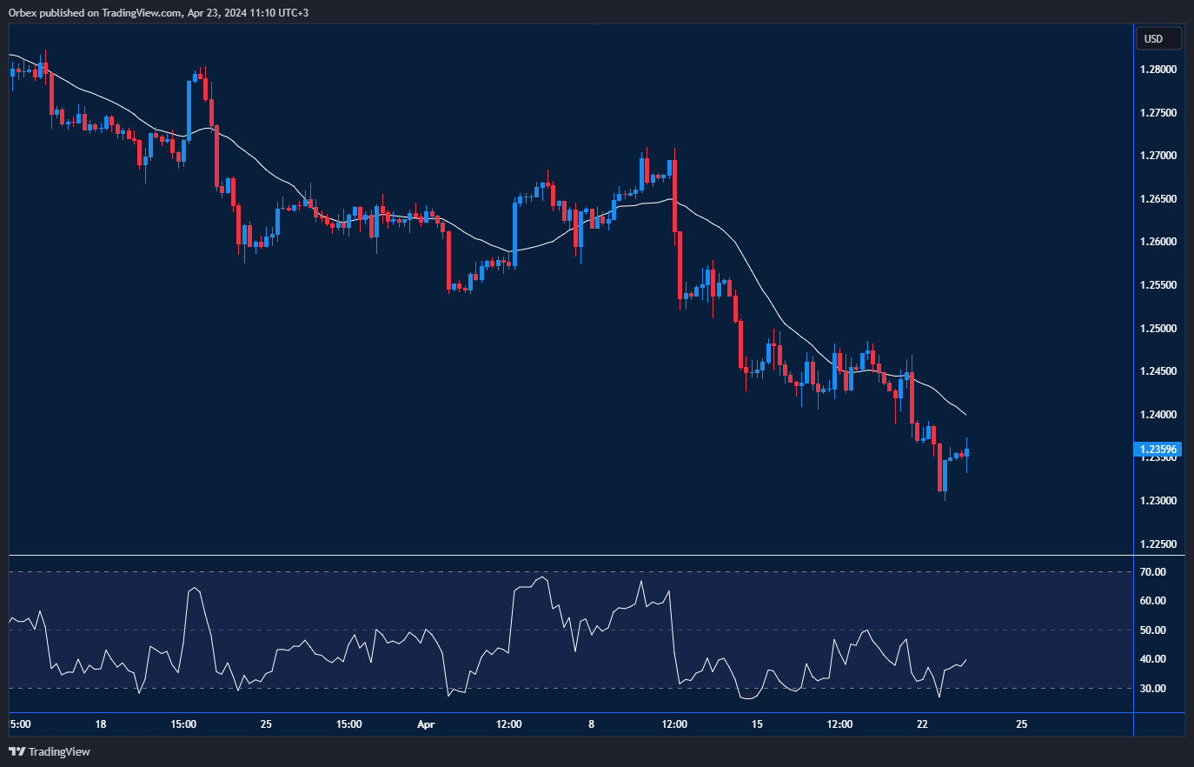
Task: Click the 1.25000 value on the price scale
Action: (1158, 328)
